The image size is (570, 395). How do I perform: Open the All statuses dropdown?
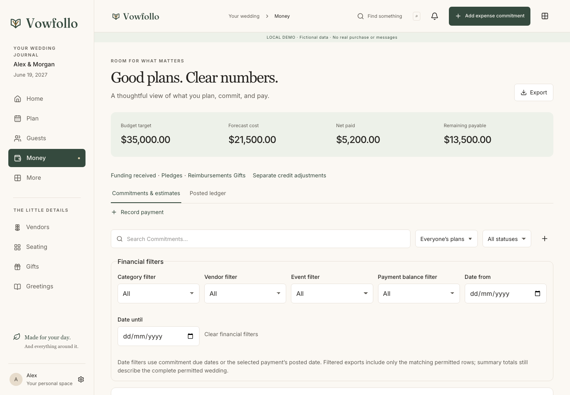pos(507,239)
